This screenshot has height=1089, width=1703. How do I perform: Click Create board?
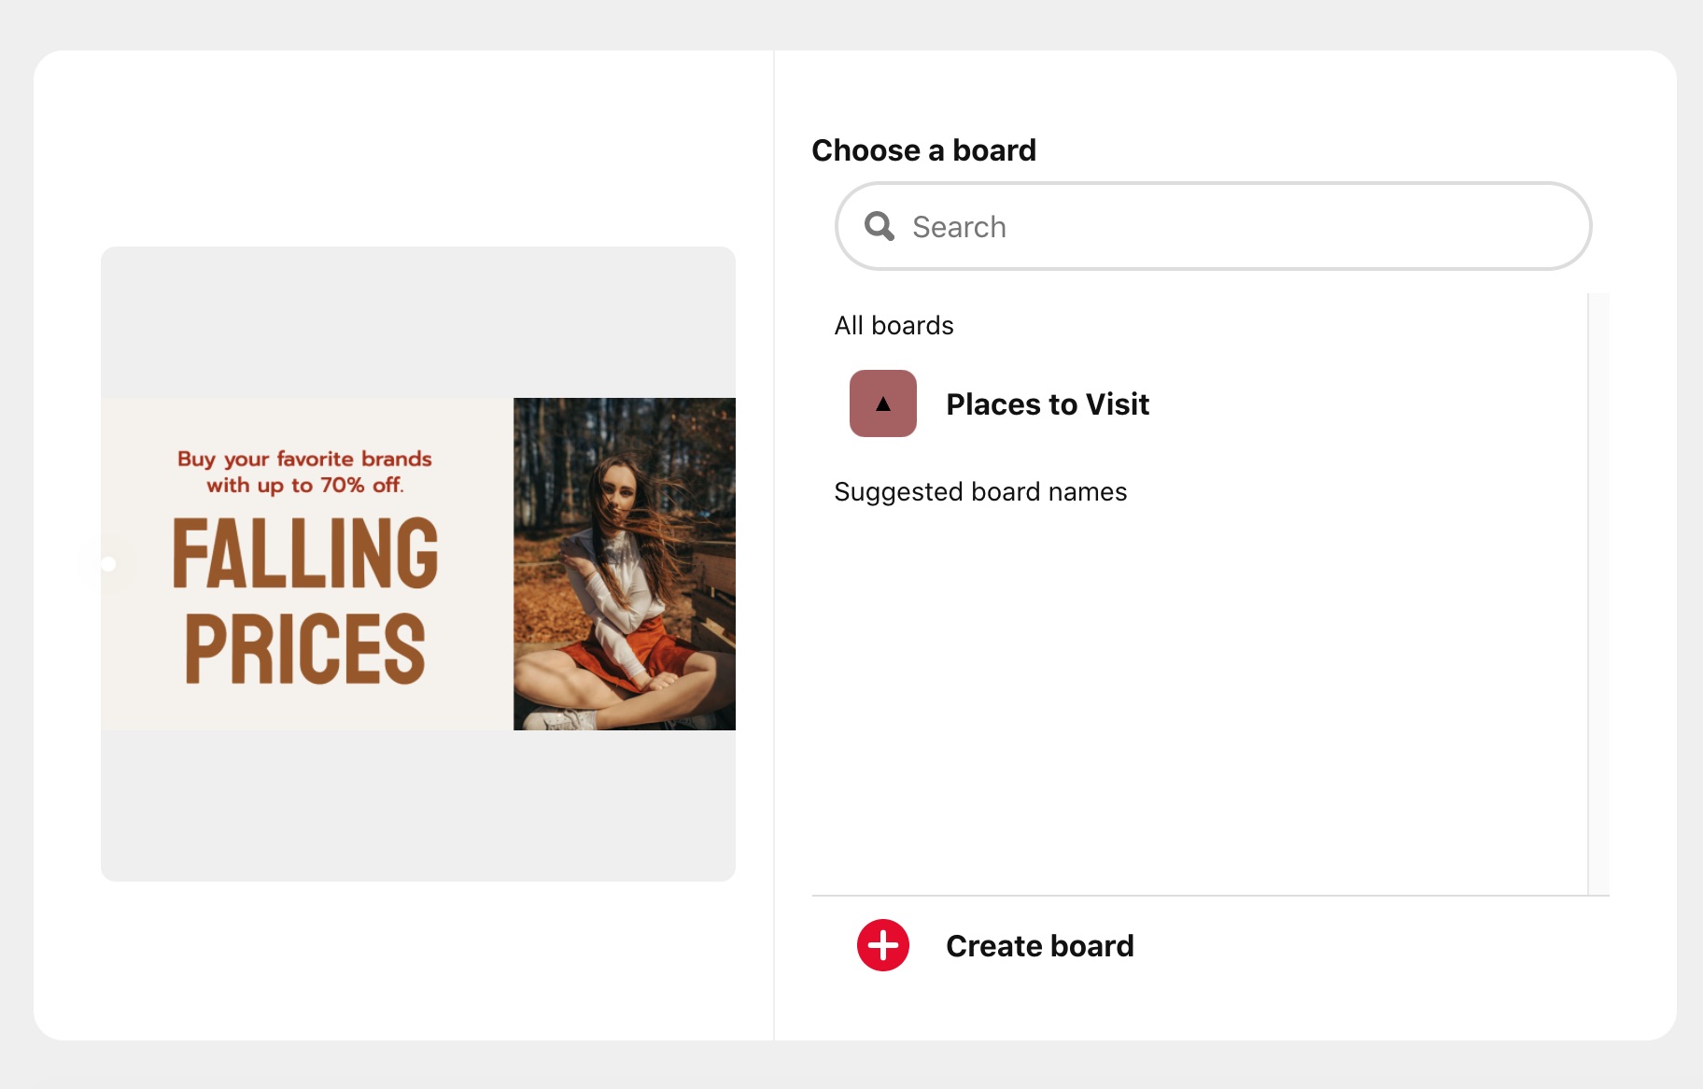(x=1039, y=945)
